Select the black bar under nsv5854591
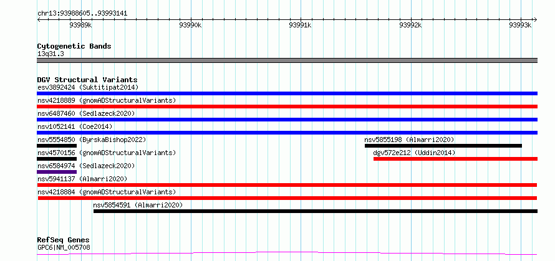 pyautogui.click(x=316, y=211)
